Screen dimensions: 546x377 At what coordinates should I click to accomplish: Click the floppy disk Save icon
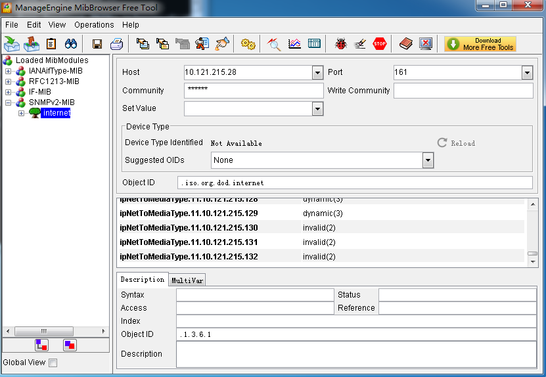tap(97, 44)
